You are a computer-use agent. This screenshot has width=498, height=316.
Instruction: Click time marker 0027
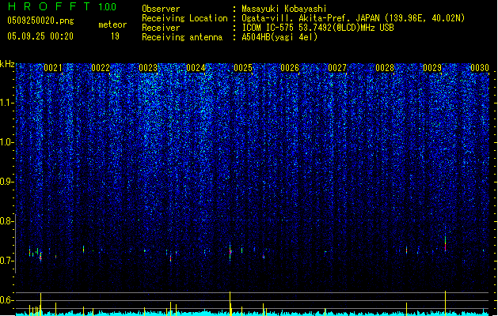(x=337, y=68)
